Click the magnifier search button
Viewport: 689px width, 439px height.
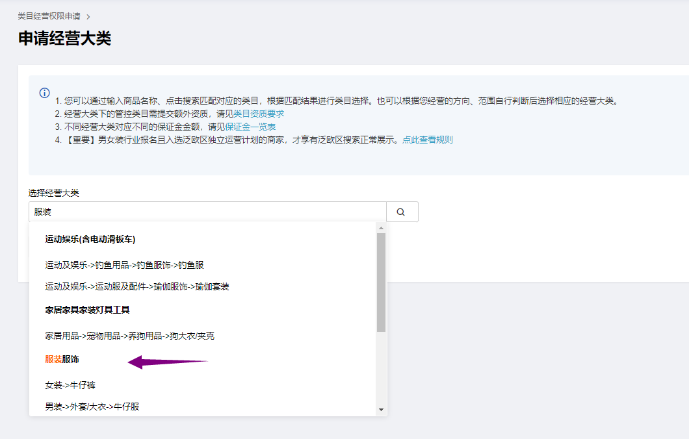[401, 212]
